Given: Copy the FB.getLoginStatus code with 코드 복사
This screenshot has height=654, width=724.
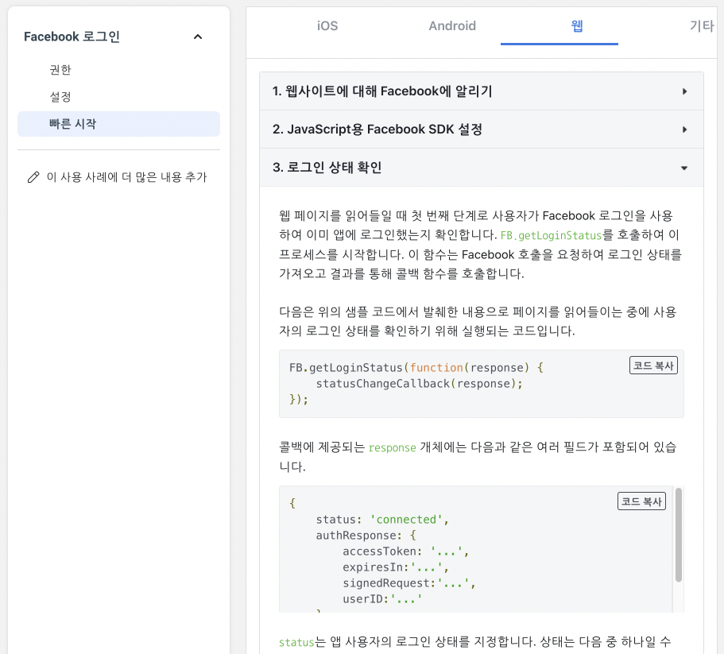Looking at the screenshot, I should point(653,366).
